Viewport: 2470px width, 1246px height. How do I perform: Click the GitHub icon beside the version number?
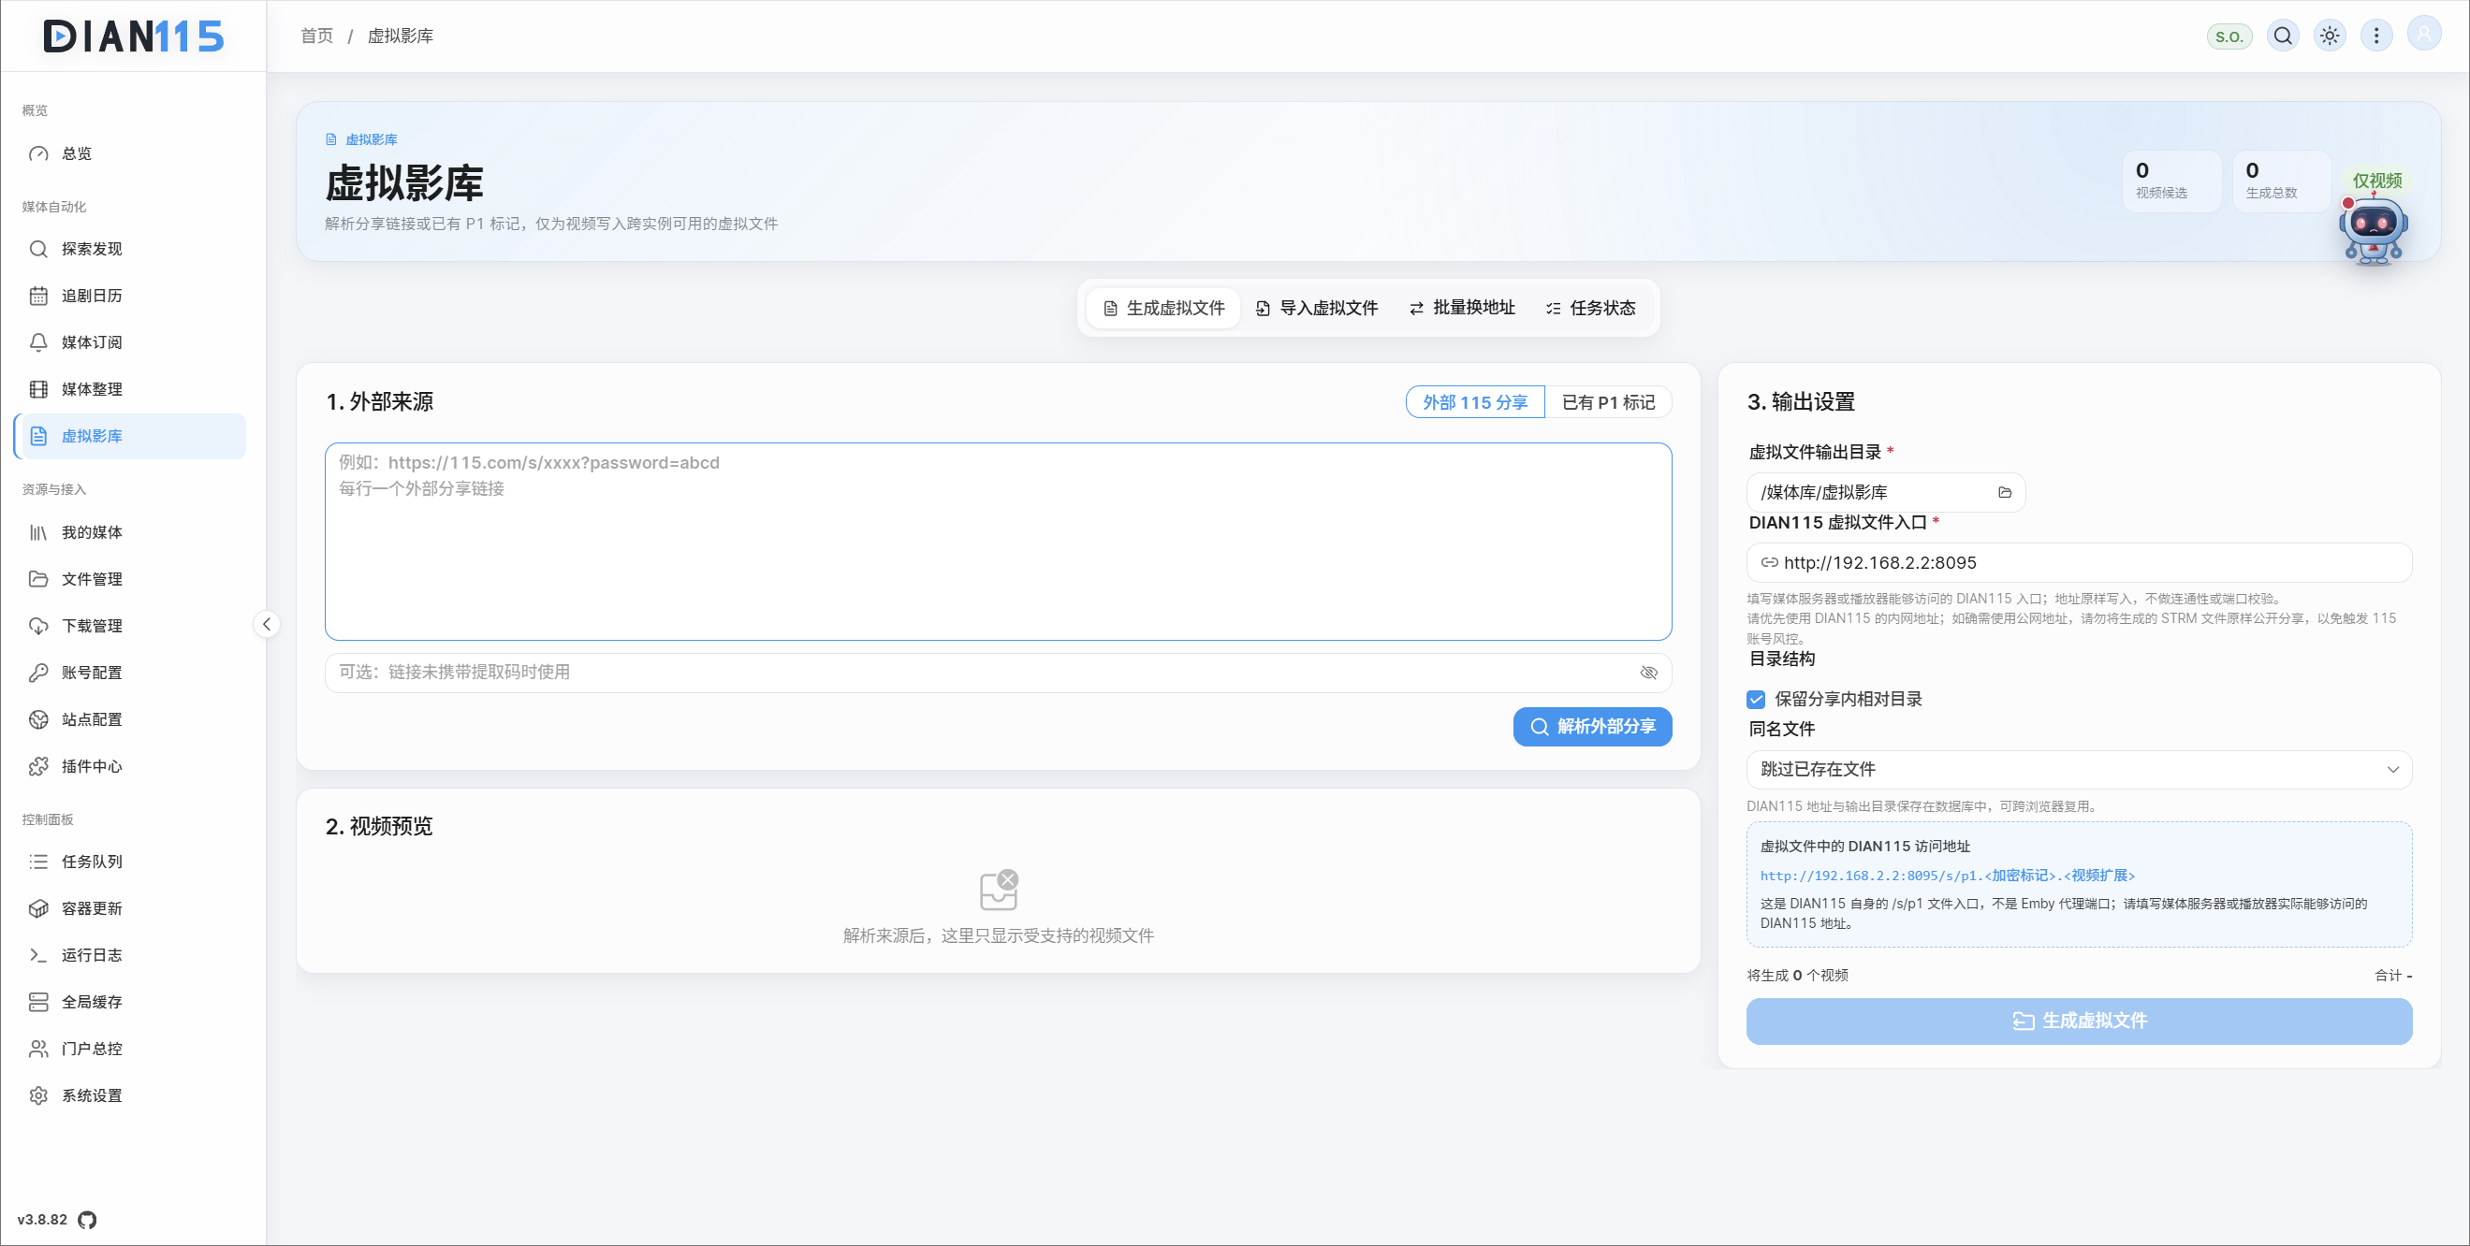tap(87, 1220)
